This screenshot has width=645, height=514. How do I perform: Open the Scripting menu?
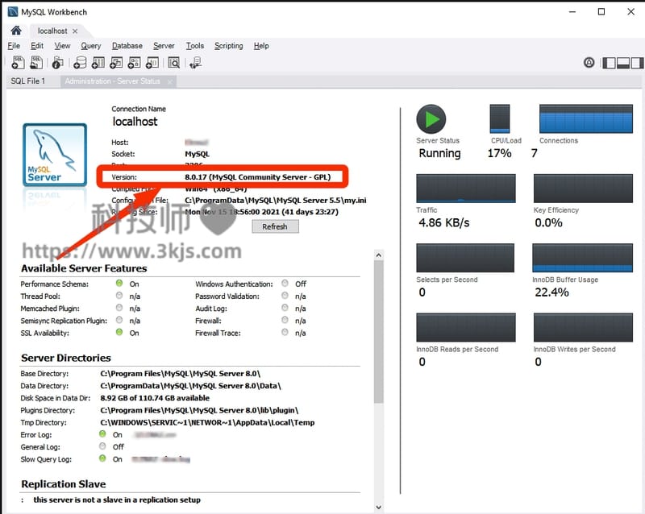229,46
